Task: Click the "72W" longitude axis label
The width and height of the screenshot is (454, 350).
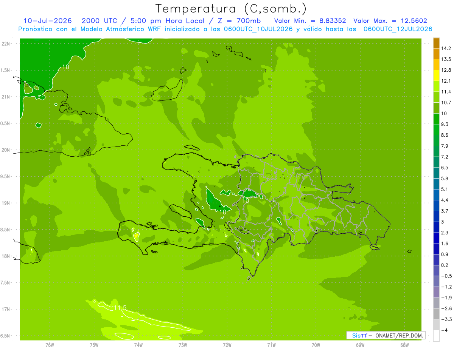Action: pyautogui.click(x=227, y=345)
